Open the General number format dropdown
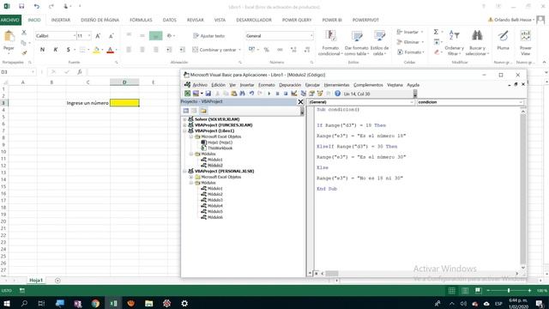 tap(311, 36)
